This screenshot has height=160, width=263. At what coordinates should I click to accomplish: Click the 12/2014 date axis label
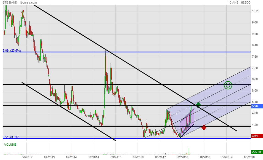click(94, 157)
